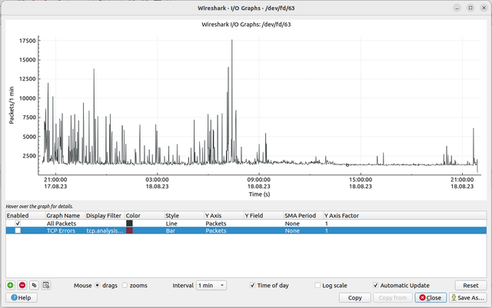Disable the All Packets graph checkbox
The height and width of the screenshot is (308, 492).
point(18,224)
